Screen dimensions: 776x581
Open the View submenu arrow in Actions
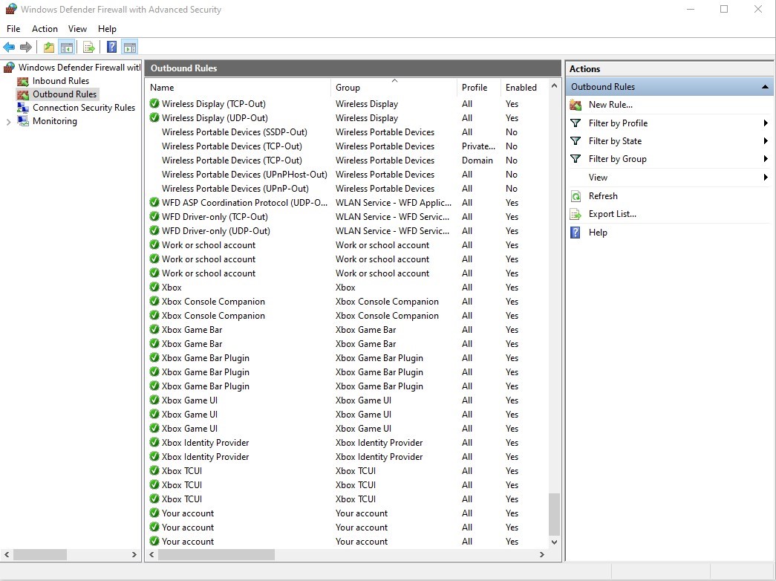[766, 178]
